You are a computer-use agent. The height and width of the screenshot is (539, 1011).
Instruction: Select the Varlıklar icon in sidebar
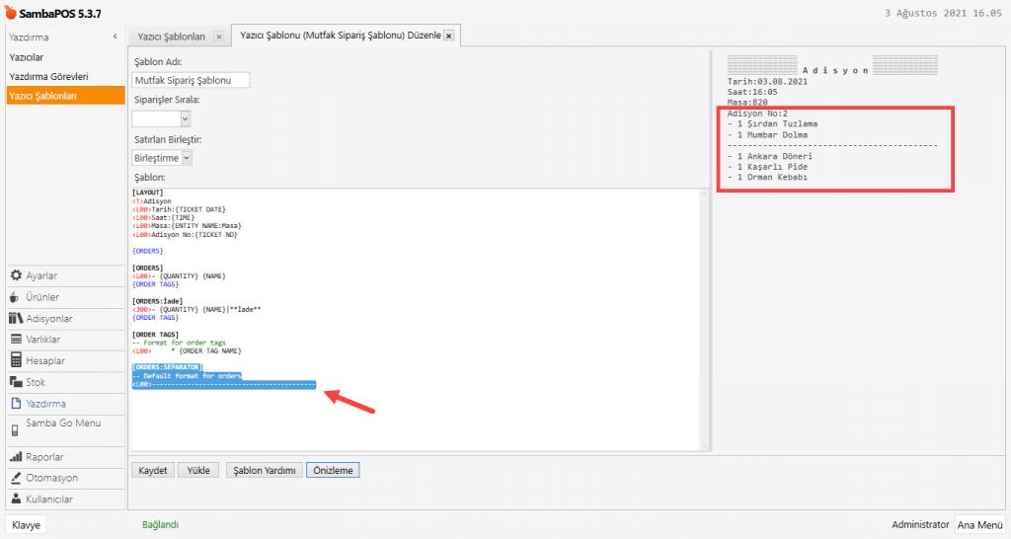16,340
